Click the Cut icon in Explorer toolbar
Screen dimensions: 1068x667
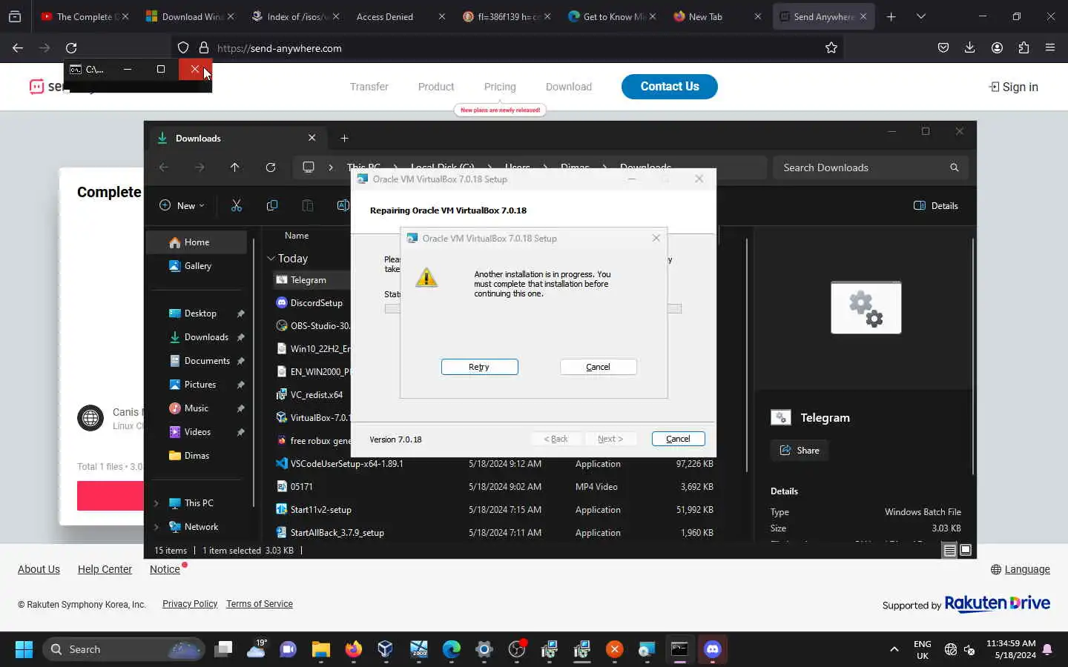click(x=237, y=205)
